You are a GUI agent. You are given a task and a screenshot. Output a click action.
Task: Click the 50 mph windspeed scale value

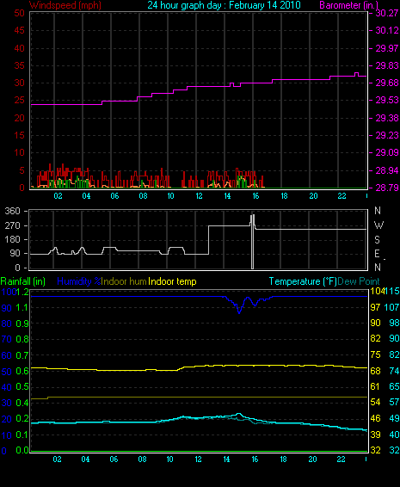click(x=20, y=13)
